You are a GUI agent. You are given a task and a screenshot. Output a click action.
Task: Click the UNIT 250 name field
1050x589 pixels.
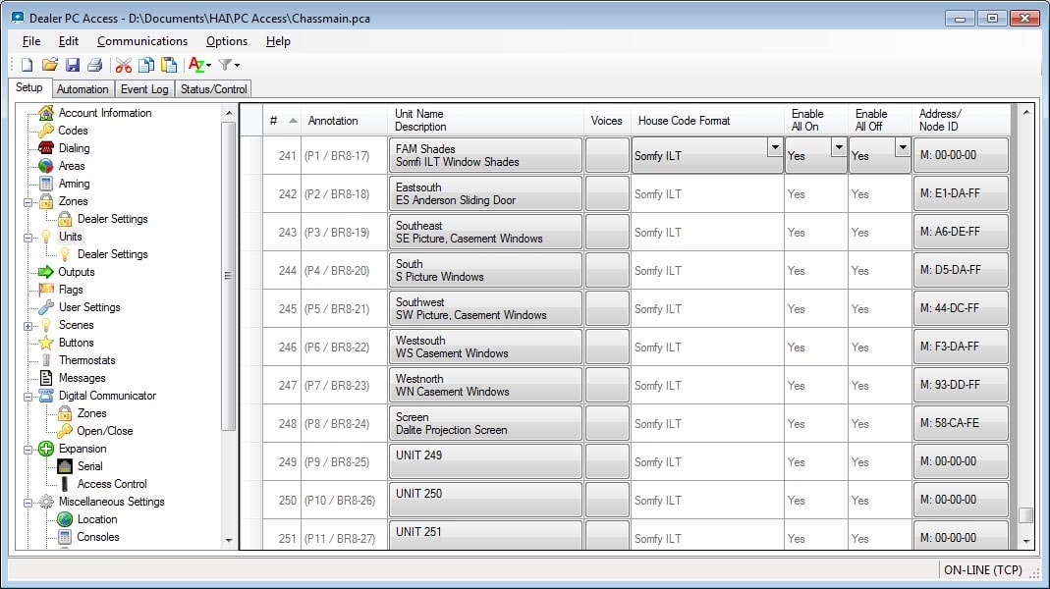[x=485, y=500]
